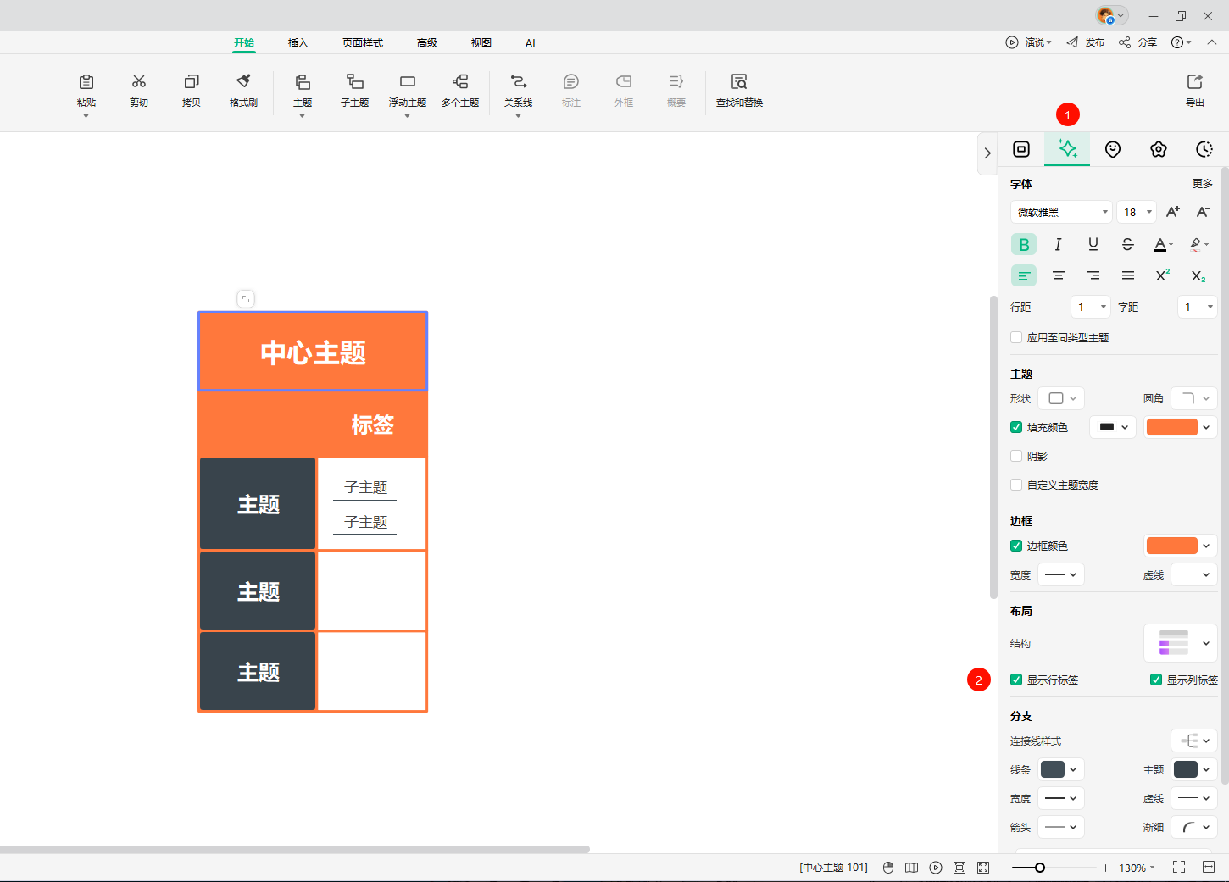Viewport: 1229px width, 882px height.
Task: Insert a Subtopic (子主题) icon
Action: (x=355, y=82)
